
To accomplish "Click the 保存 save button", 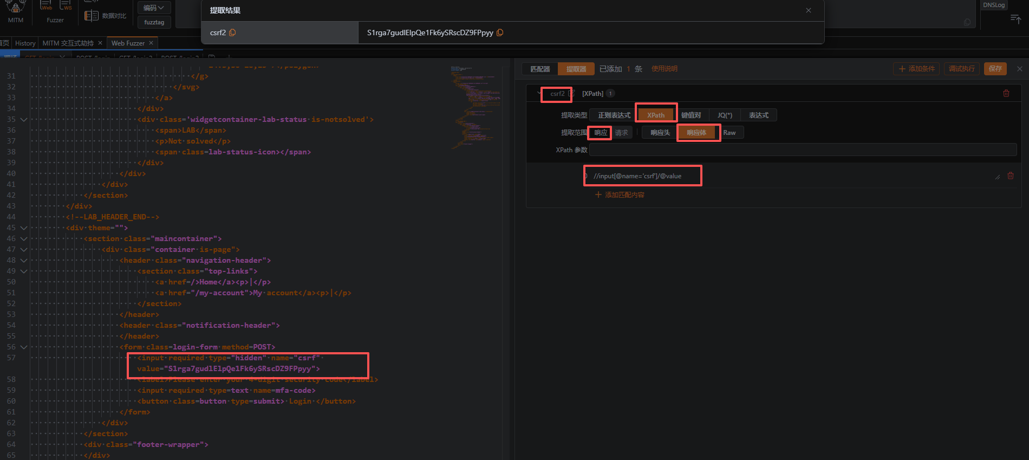I will point(995,69).
